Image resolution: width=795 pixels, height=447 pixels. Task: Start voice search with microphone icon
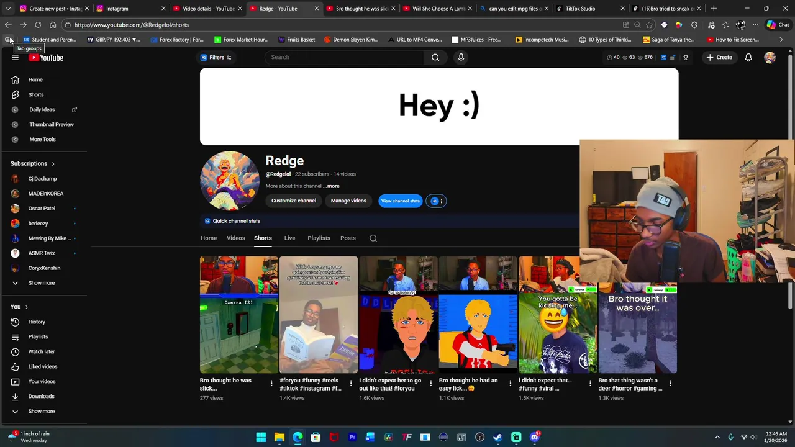[x=461, y=57]
